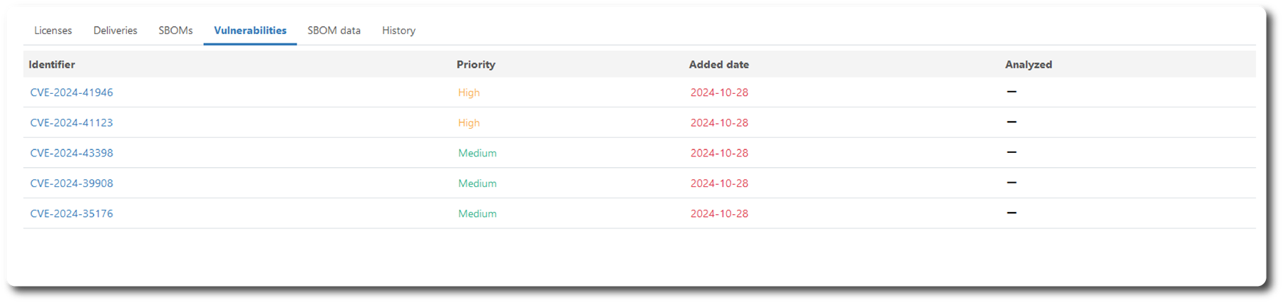
Task: Click the Added date column header
Action: (718, 65)
